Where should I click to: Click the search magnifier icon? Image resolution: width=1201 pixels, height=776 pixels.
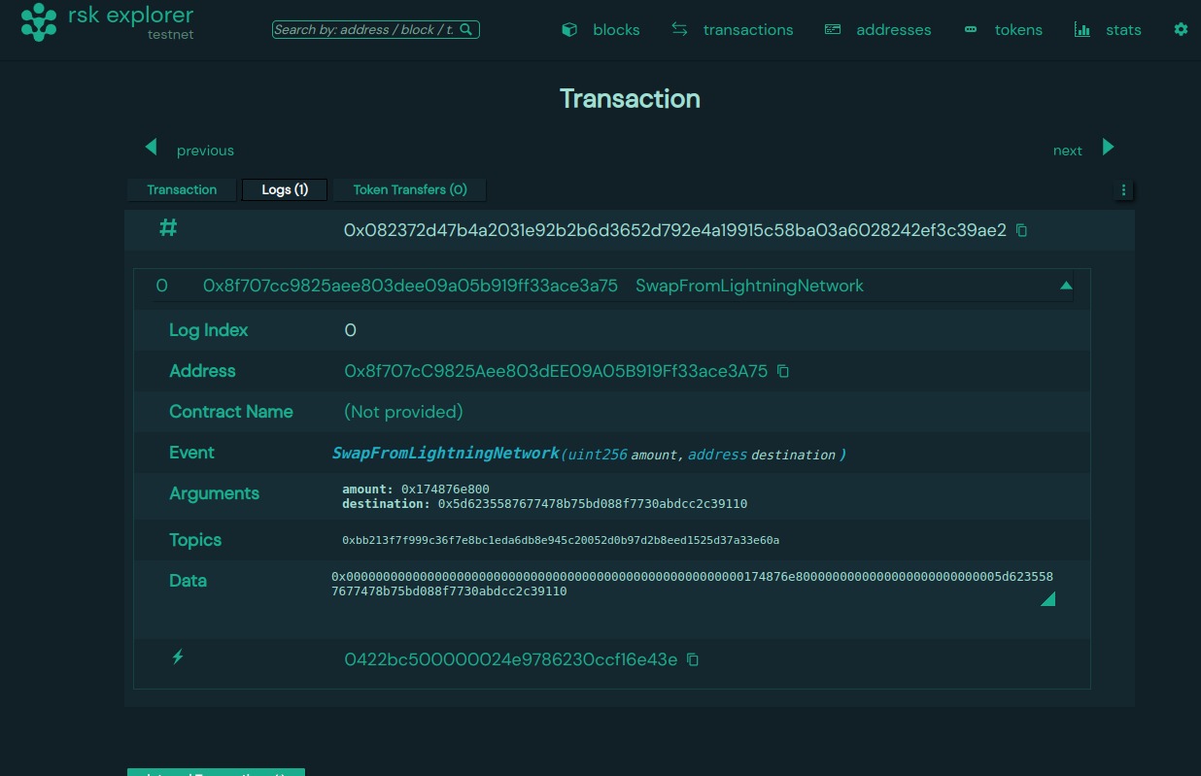point(466,29)
